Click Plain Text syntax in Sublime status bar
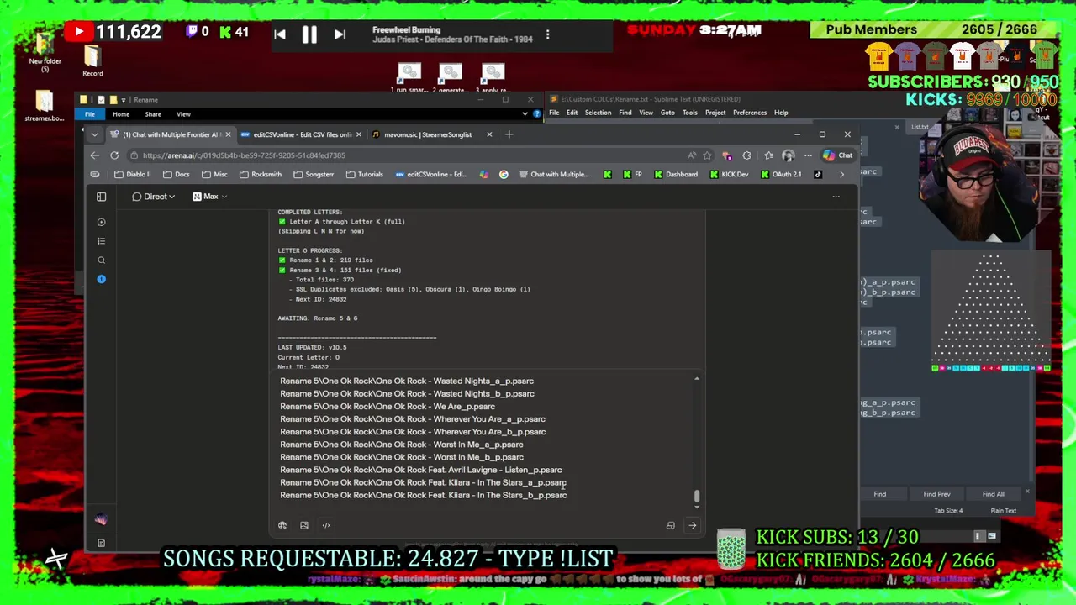The height and width of the screenshot is (605, 1076). click(x=1003, y=511)
